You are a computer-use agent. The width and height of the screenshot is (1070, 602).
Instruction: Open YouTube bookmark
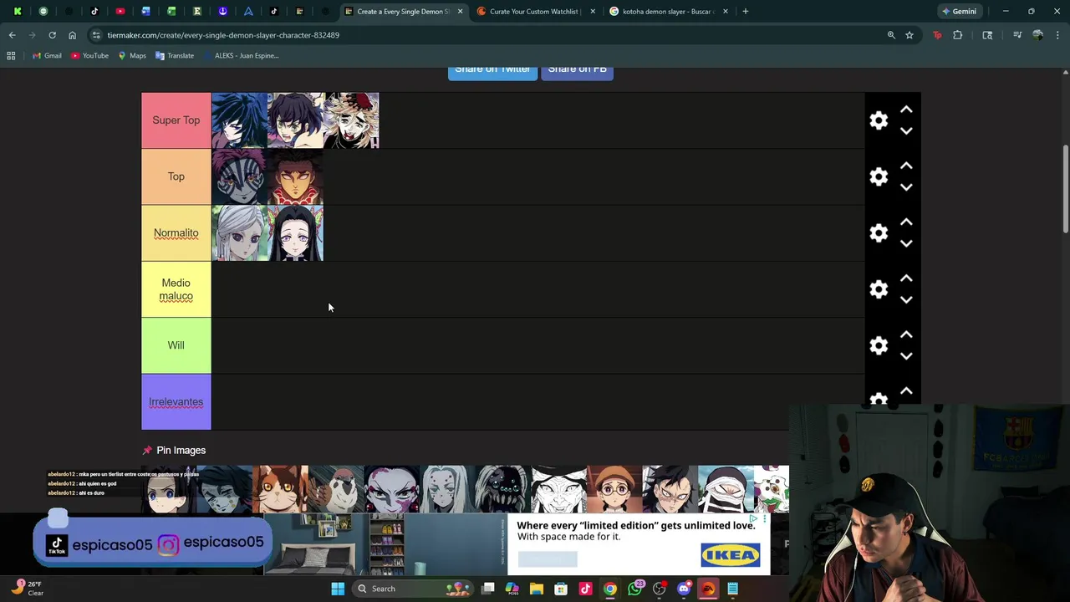(x=89, y=56)
